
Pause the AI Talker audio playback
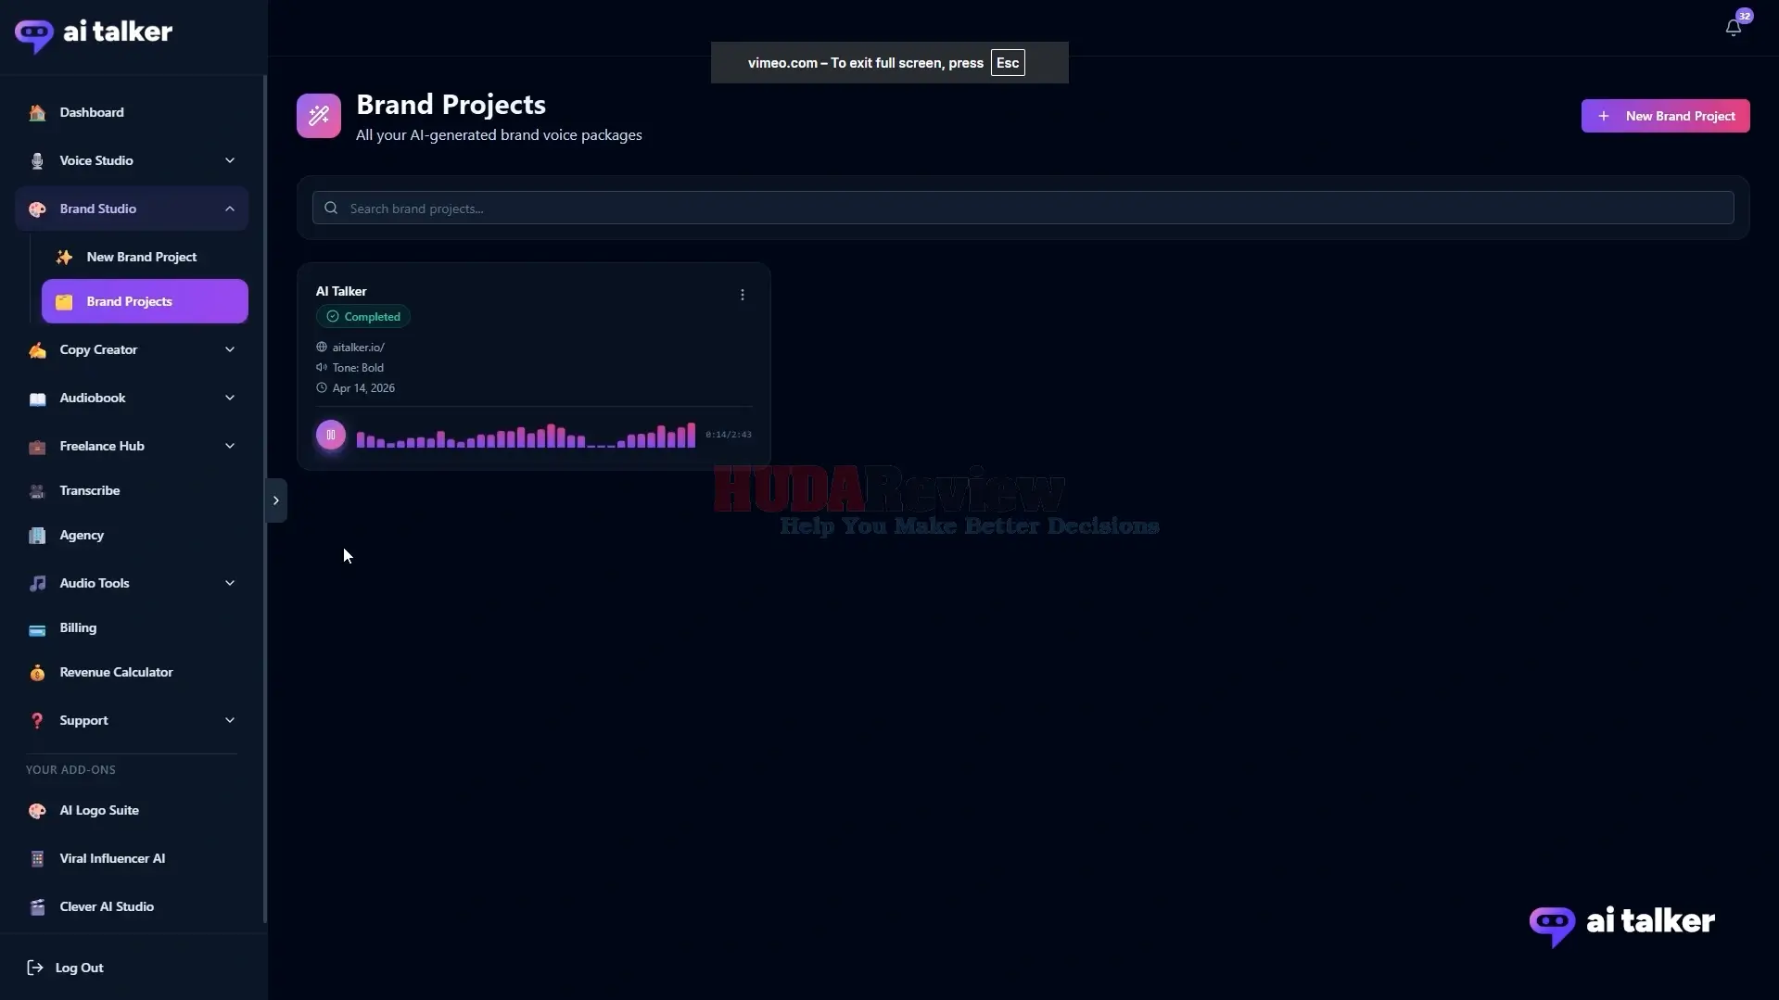pos(331,435)
